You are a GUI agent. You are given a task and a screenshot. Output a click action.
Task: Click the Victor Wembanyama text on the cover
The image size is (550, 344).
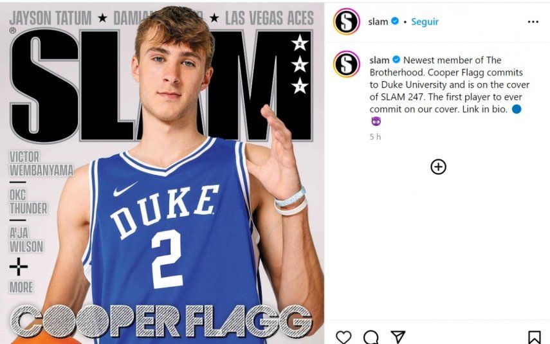pyautogui.click(x=41, y=163)
